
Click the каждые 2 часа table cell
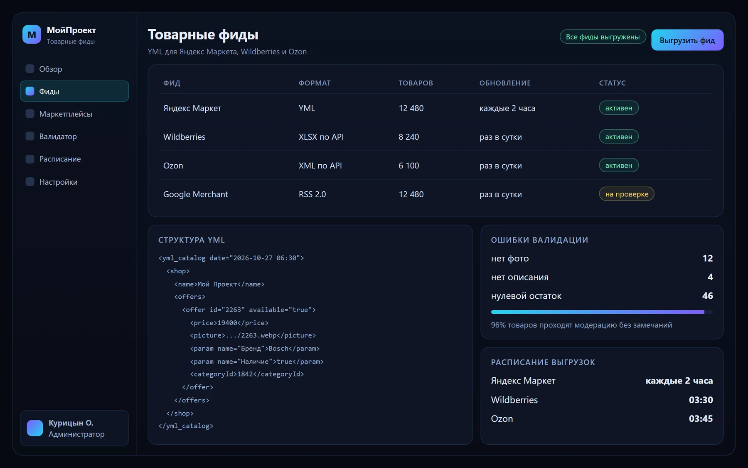(x=507, y=108)
